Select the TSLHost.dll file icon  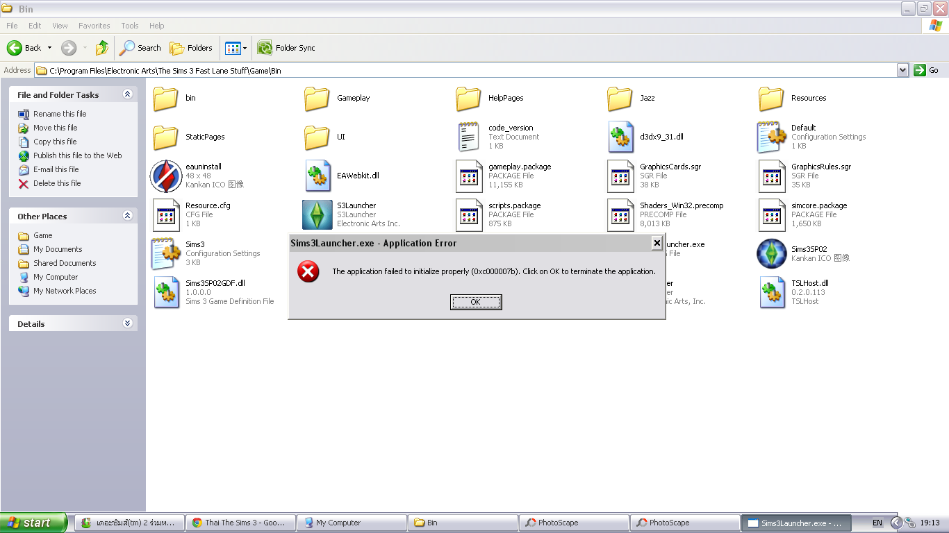772,292
